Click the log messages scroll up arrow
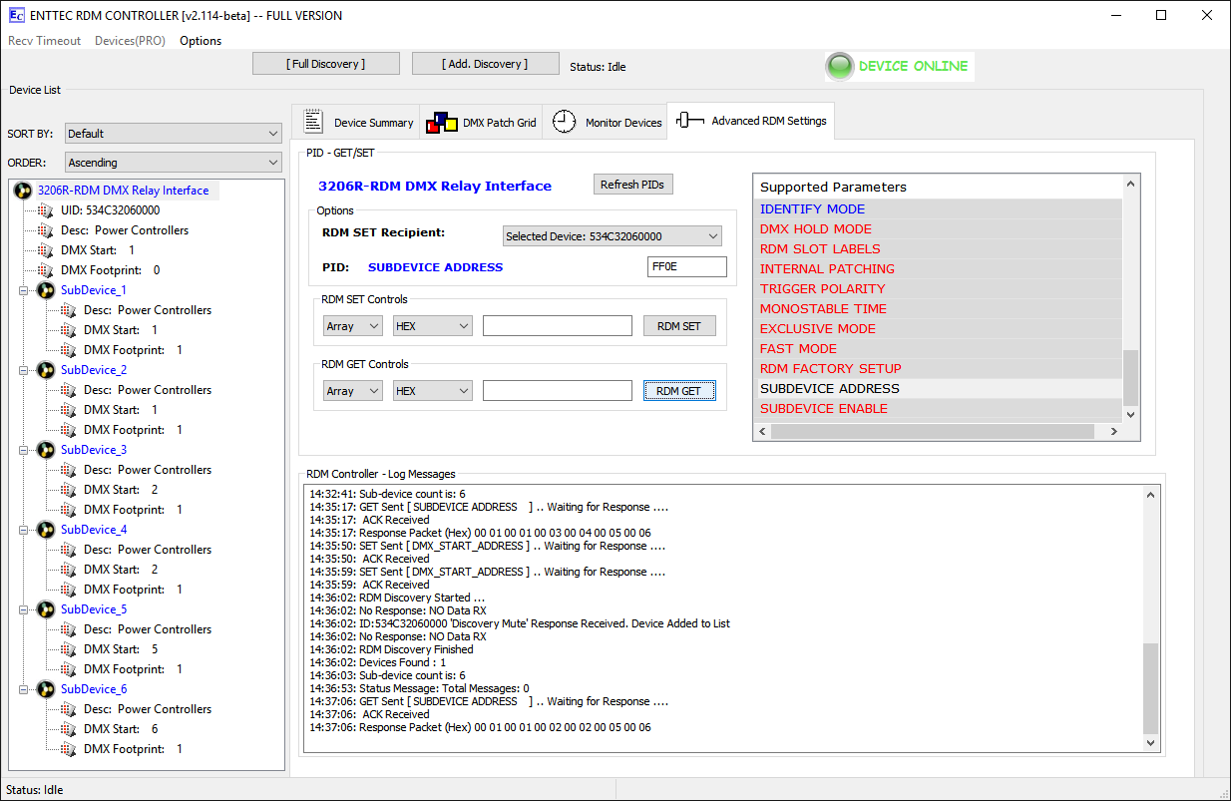 pyautogui.click(x=1152, y=495)
